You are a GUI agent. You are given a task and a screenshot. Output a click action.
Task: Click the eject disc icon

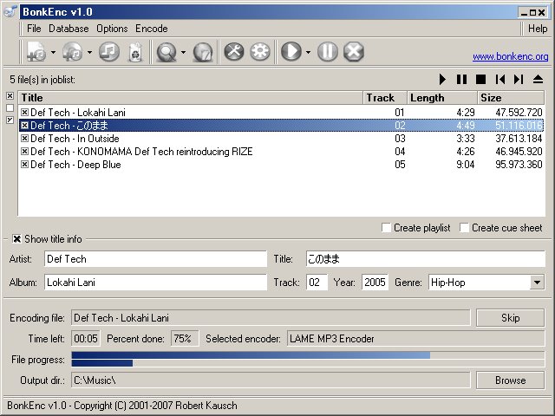tap(538, 79)
